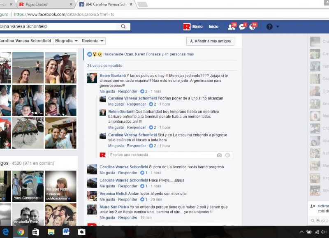The width and height of the screenshot is (329, 238).
Task: Click Me gusta under 'Si pero de La Avenida' comment
Action: [x=107, y=173]
